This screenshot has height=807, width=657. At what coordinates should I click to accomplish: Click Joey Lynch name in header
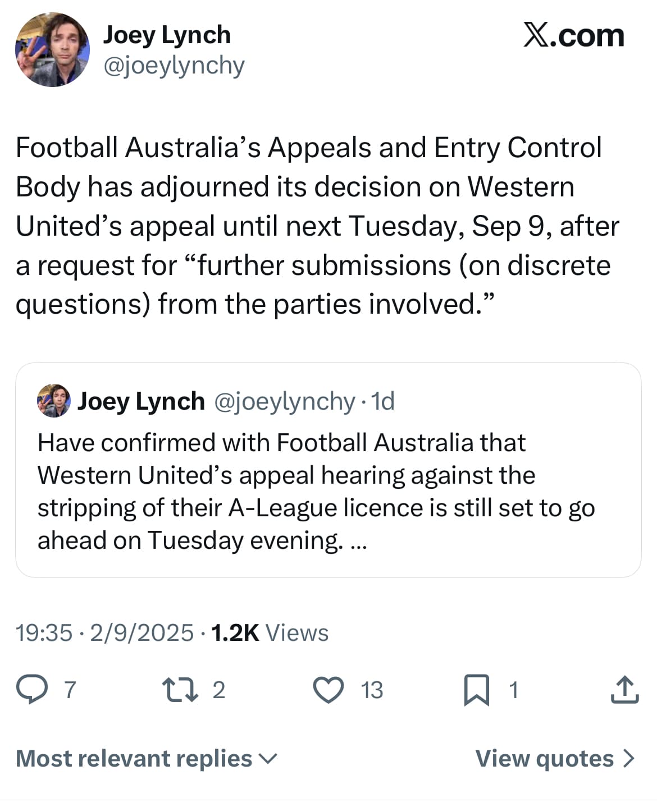point(167,35)
